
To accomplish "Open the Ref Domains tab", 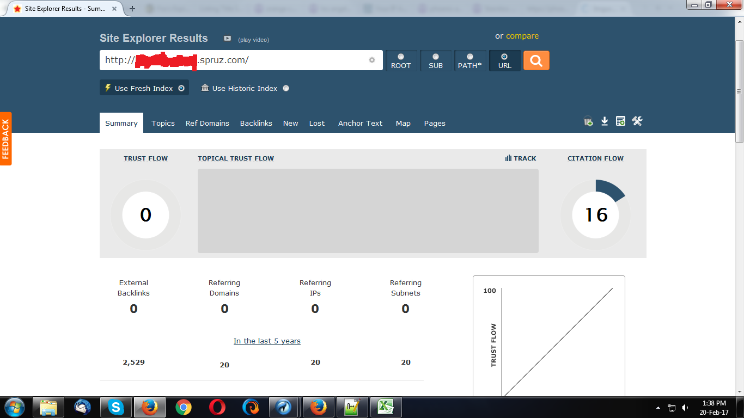I will tap(208, 123).
